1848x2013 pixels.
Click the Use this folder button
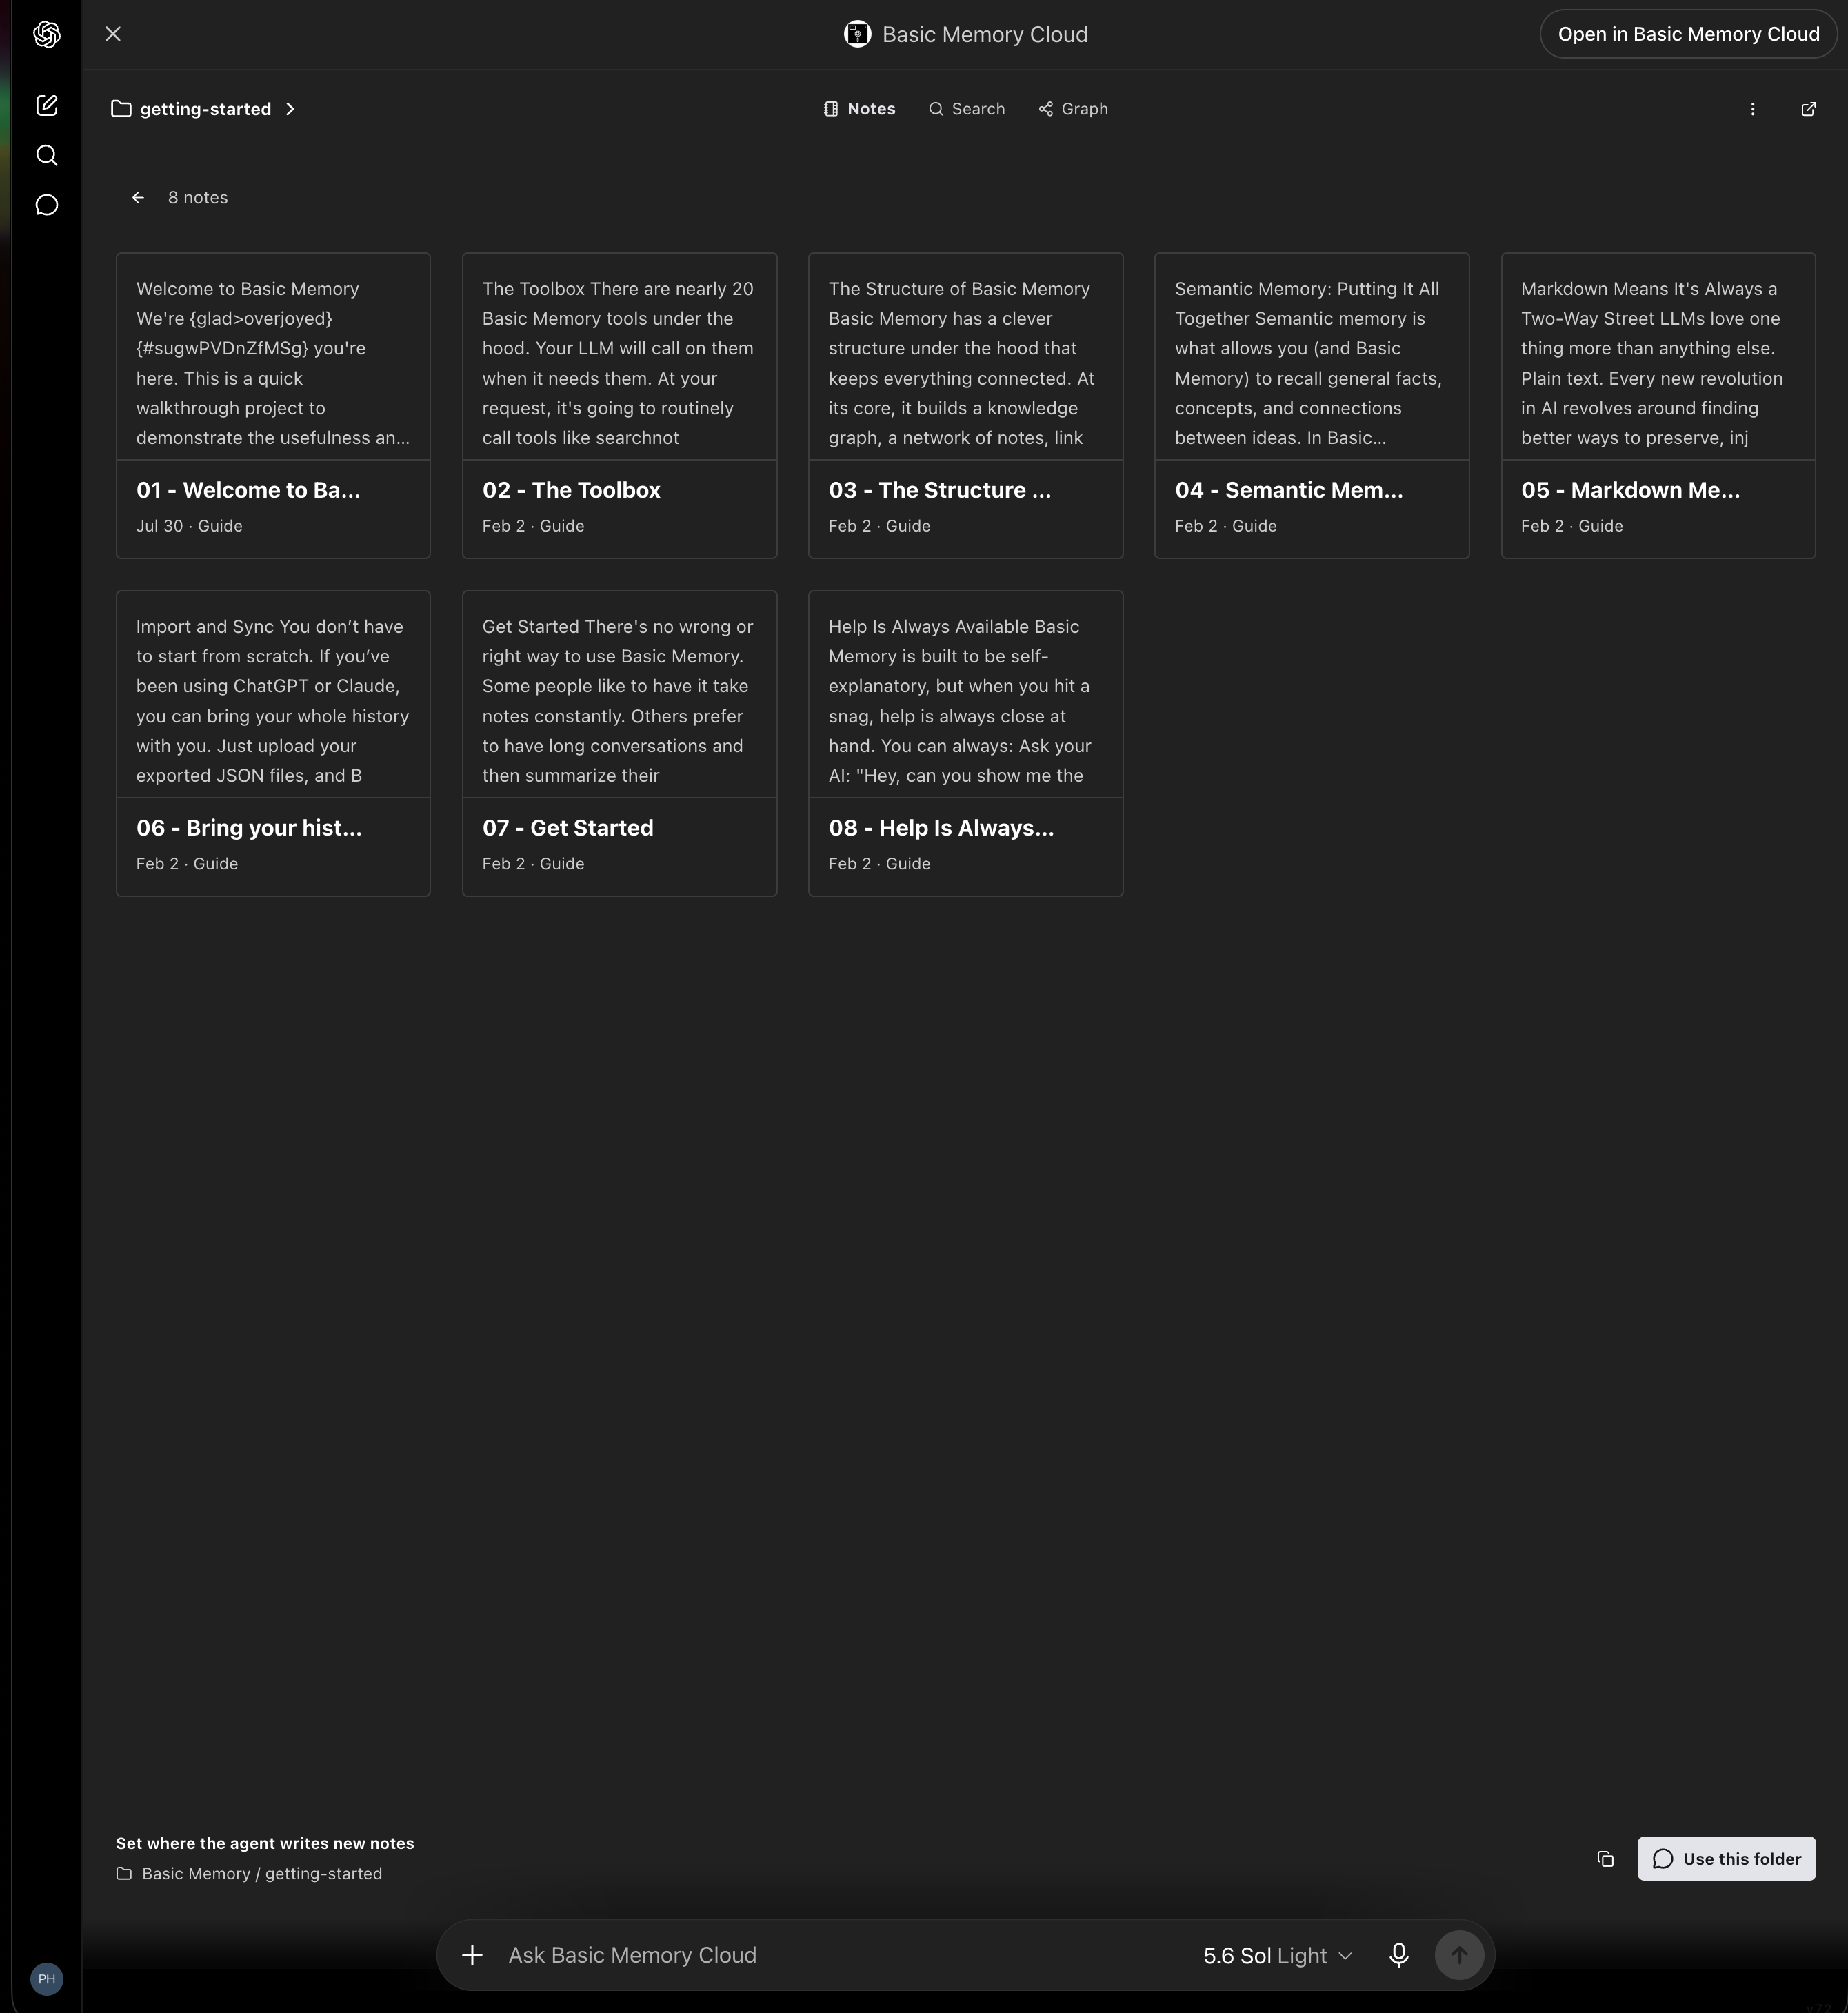(x=1726, y=1858)
